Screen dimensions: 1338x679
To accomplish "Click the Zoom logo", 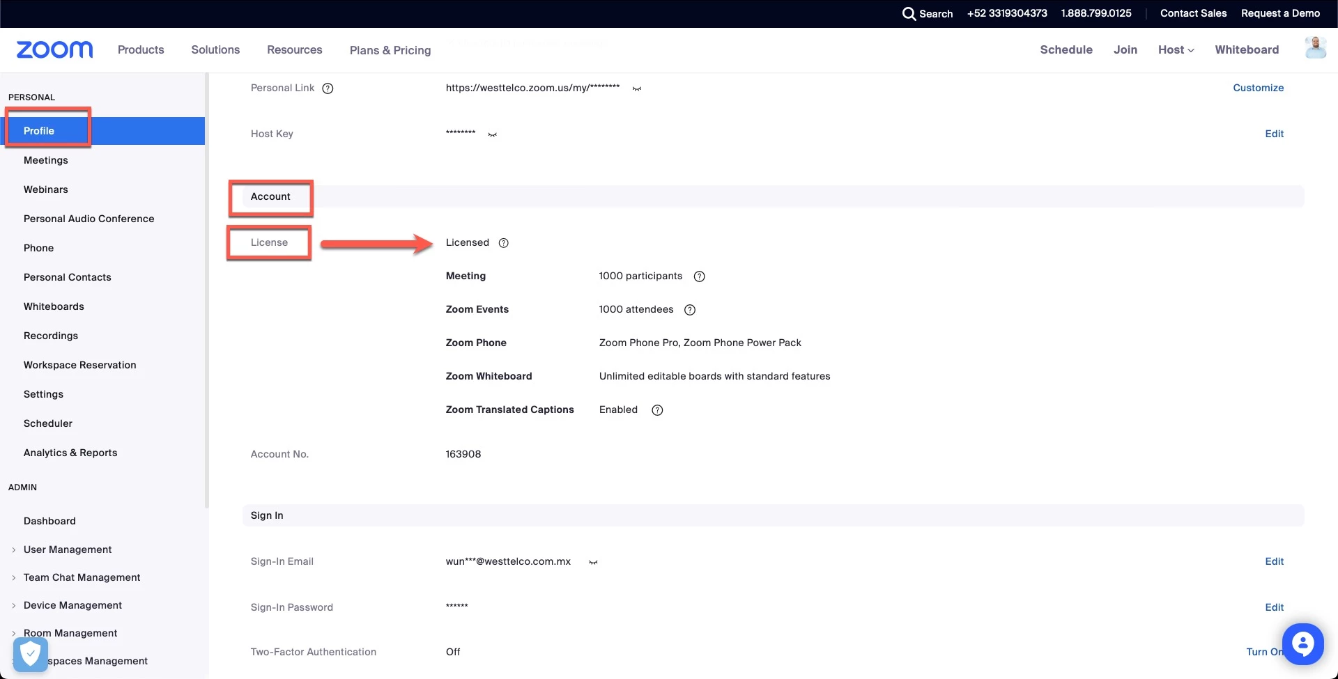I will tap(54, 49).
